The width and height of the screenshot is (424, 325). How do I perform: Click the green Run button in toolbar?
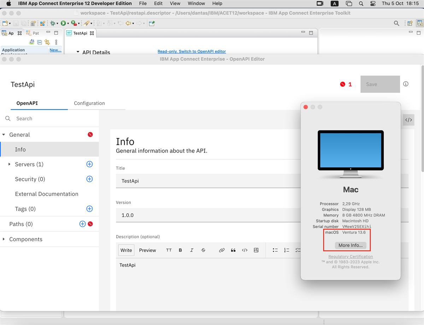click(63, 23)
